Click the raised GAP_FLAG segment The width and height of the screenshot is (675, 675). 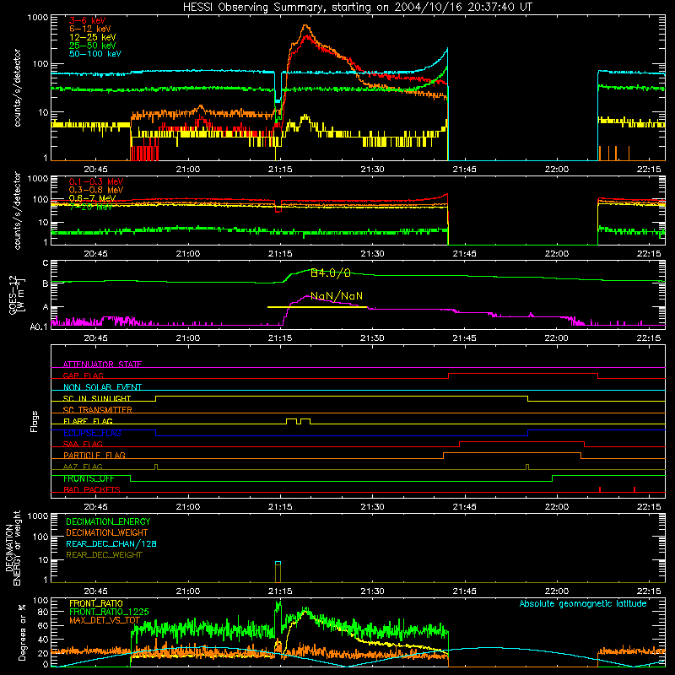pos(523,374)
